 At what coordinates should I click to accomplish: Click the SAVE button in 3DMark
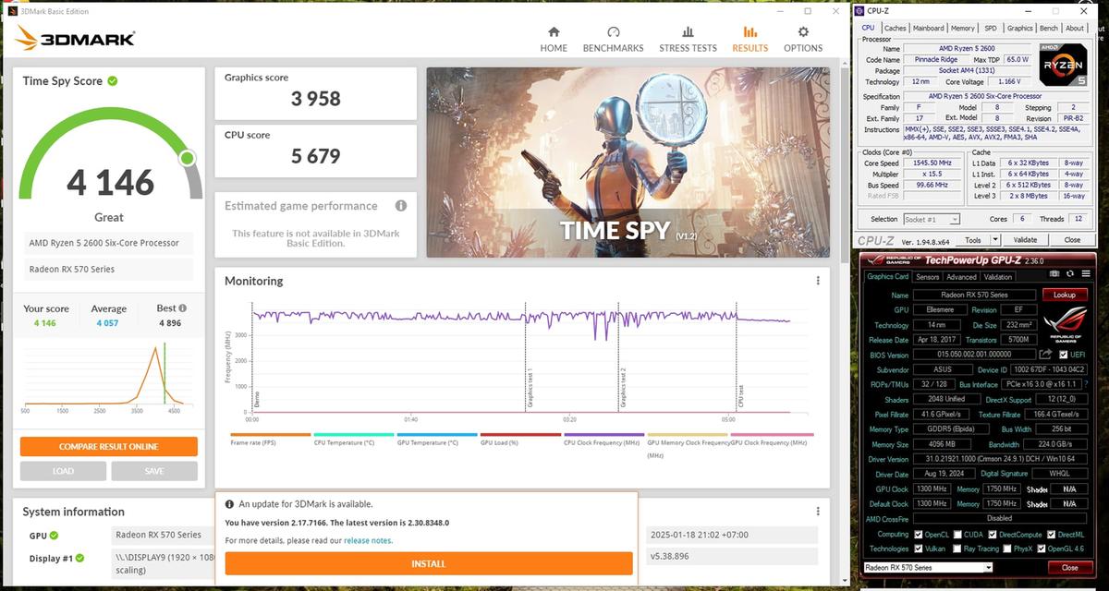pos(154,471)
